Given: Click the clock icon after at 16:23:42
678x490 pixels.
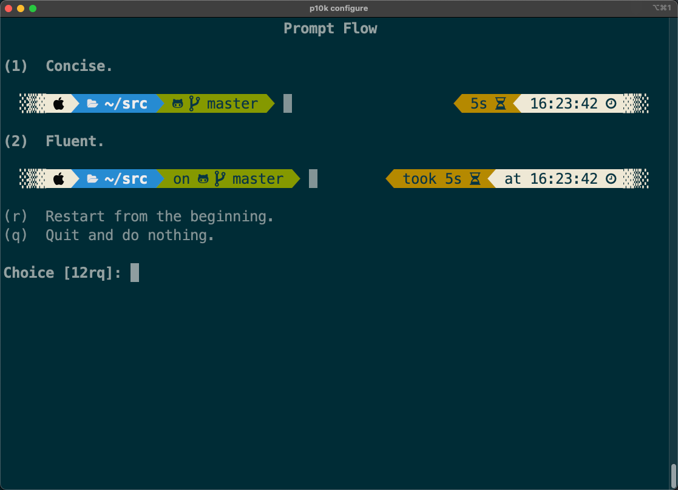Looking at the screenshot, I should [611, 179].
